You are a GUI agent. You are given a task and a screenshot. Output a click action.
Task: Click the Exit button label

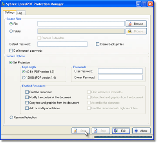tap(123, 131)
